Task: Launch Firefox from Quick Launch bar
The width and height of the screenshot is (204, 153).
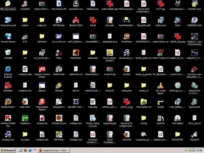Action: 25,150
